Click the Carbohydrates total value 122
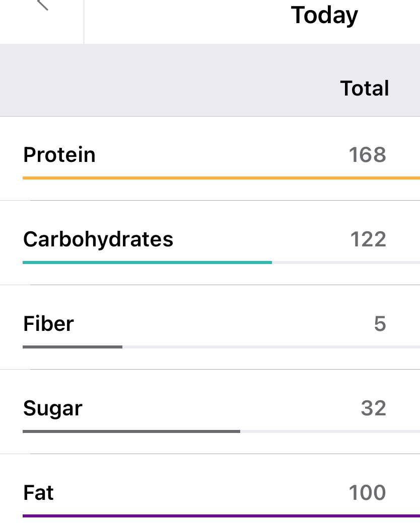 [x=368, y=239]
